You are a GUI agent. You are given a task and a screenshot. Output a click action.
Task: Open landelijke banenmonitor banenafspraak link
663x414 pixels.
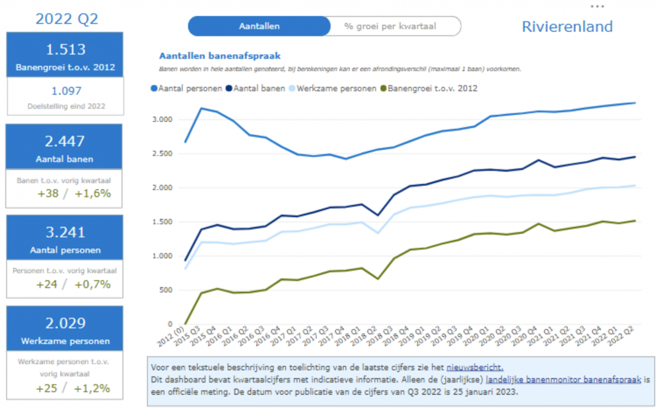(563, 380)
